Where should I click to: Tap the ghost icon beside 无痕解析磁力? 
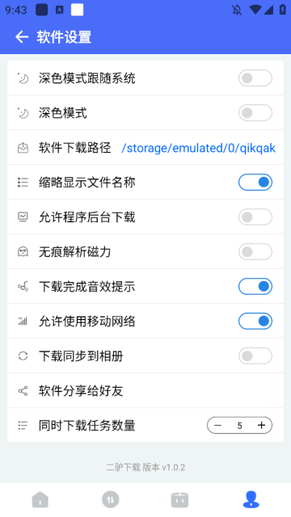[x=23, y=252]
